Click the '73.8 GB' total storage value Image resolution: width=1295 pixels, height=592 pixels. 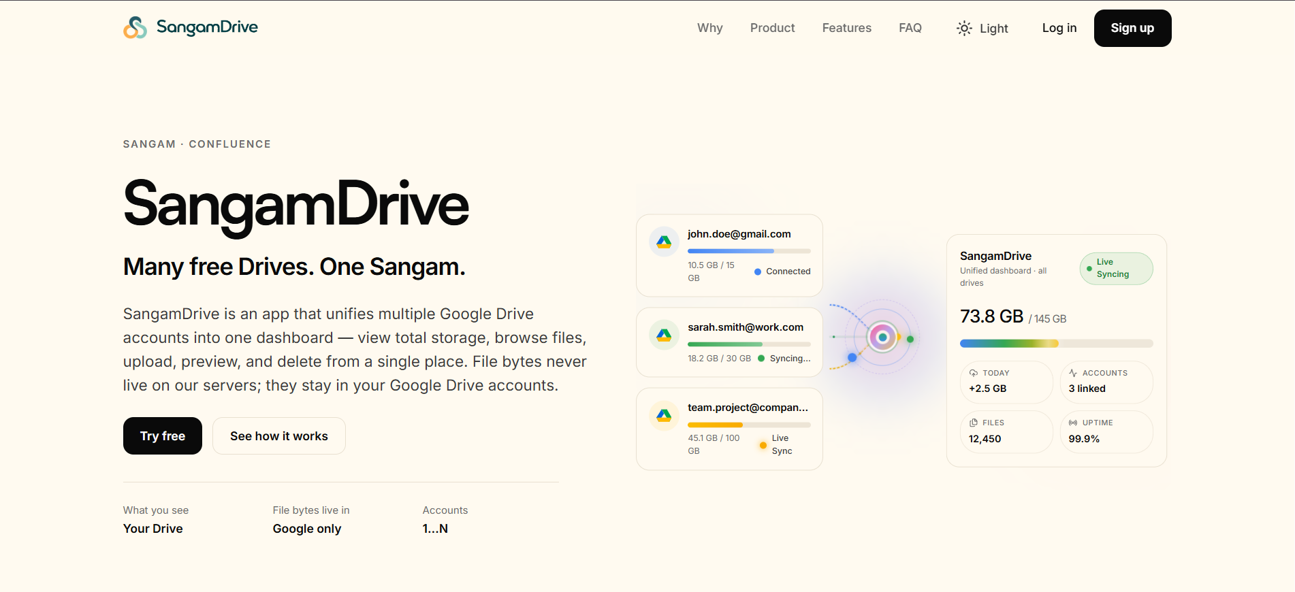991,316
